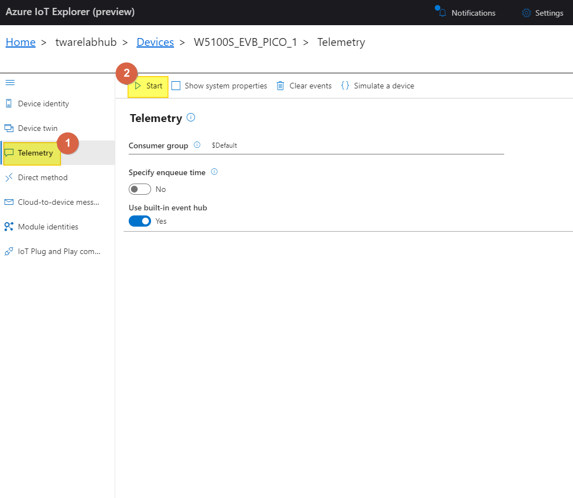The width and height of the screenshot is (573, 498).
Task: Open the Direct method page
Action: tap(58, 177)
